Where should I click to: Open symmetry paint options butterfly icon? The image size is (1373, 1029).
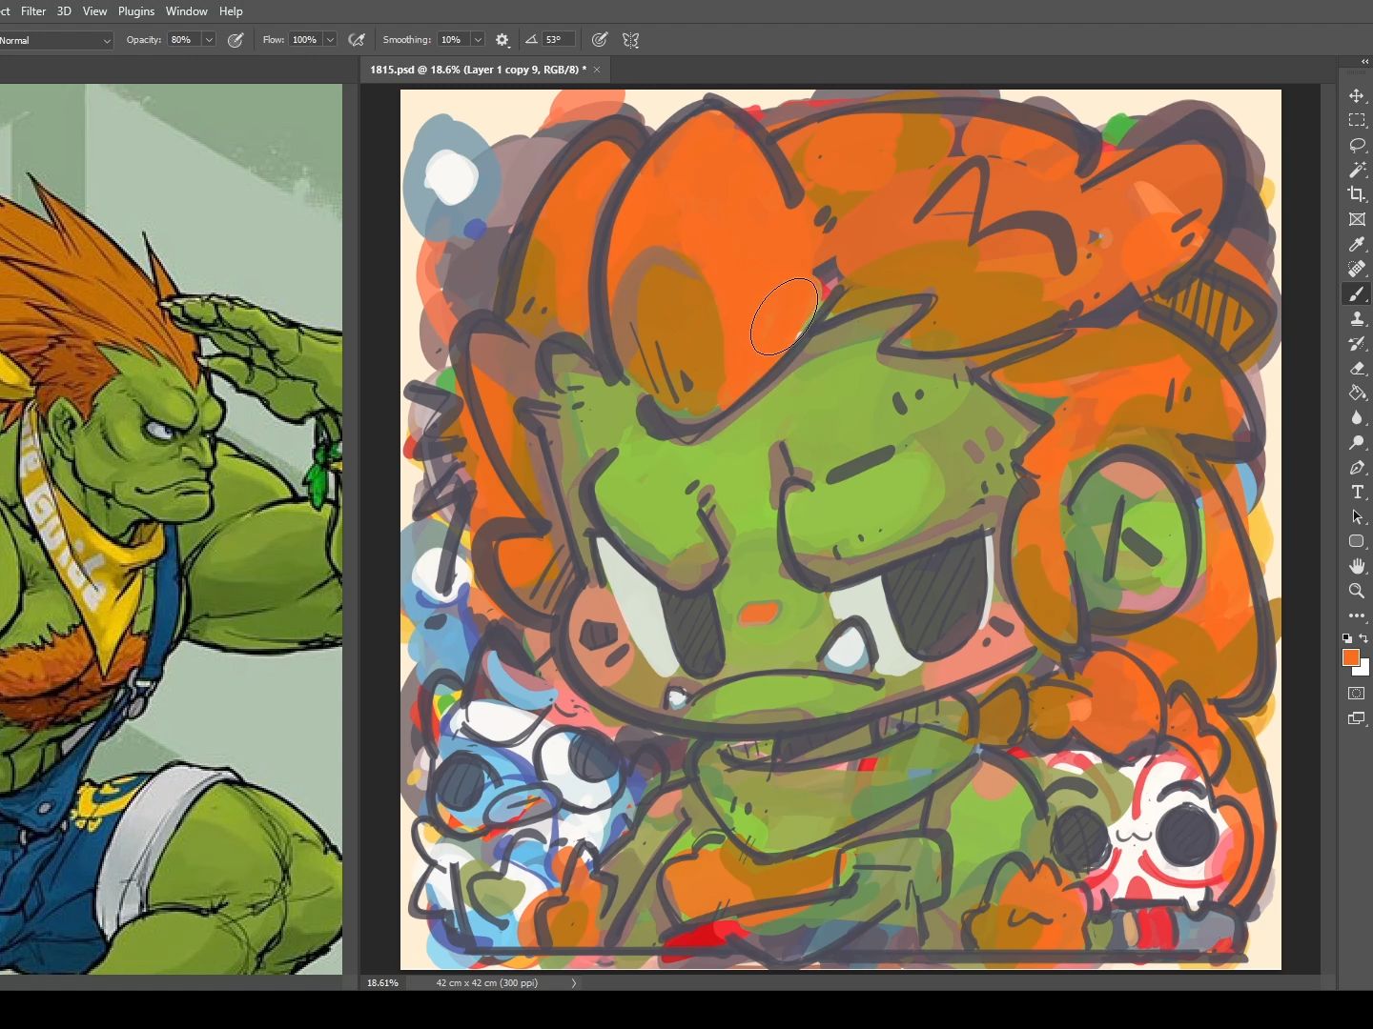click(x=630, y=40)
